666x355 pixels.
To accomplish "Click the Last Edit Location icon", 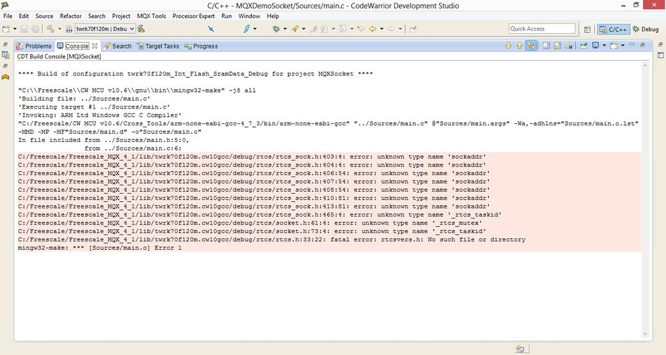I will pyautogui.click(x=361, y=29).
